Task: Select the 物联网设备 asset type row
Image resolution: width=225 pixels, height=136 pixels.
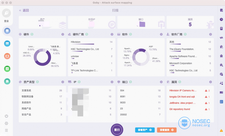Action: pyautogui.click(x=42, y=96)
